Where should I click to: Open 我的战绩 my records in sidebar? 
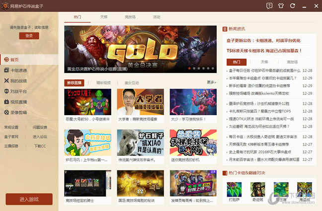click(17, 80)
